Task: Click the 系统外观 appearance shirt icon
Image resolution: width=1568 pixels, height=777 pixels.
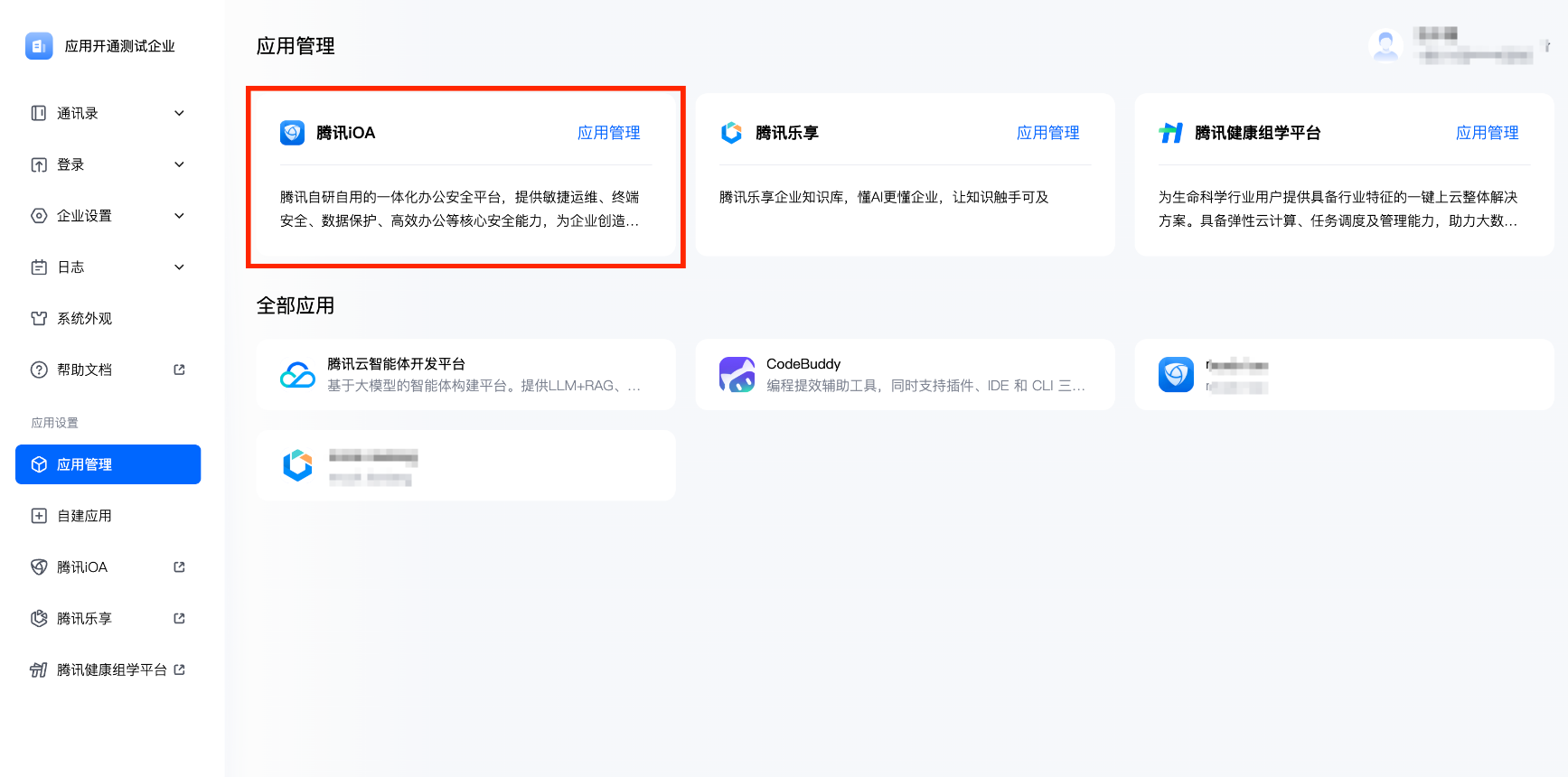Action: click(x=39, y=318)
